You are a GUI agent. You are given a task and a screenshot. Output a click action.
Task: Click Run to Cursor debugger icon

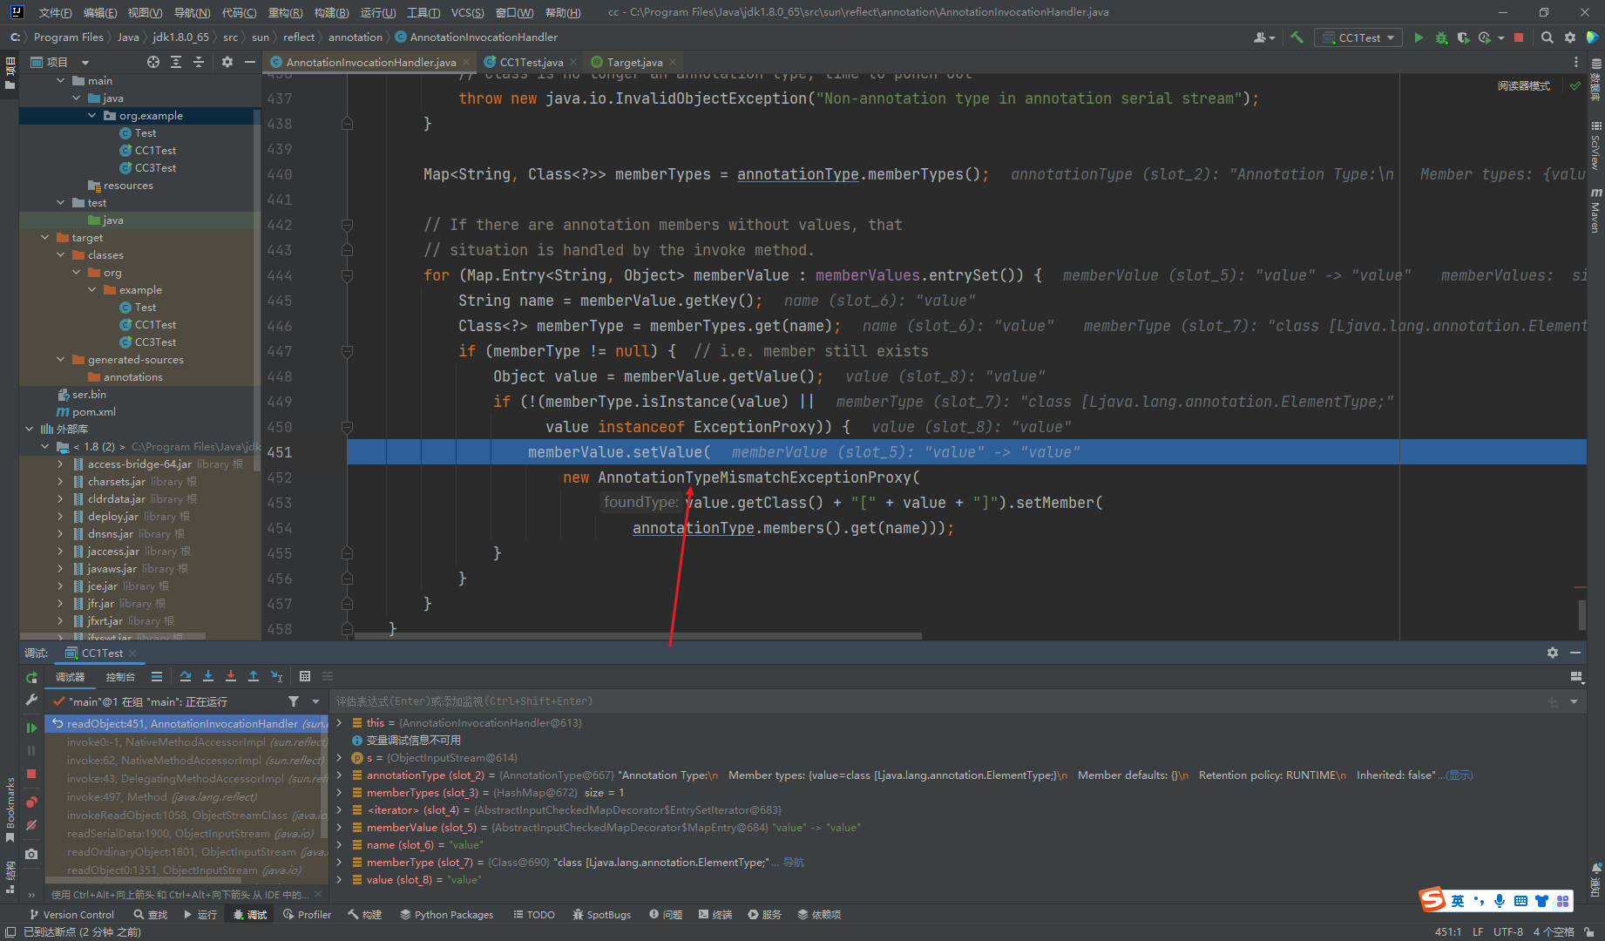tap(276, 676)
